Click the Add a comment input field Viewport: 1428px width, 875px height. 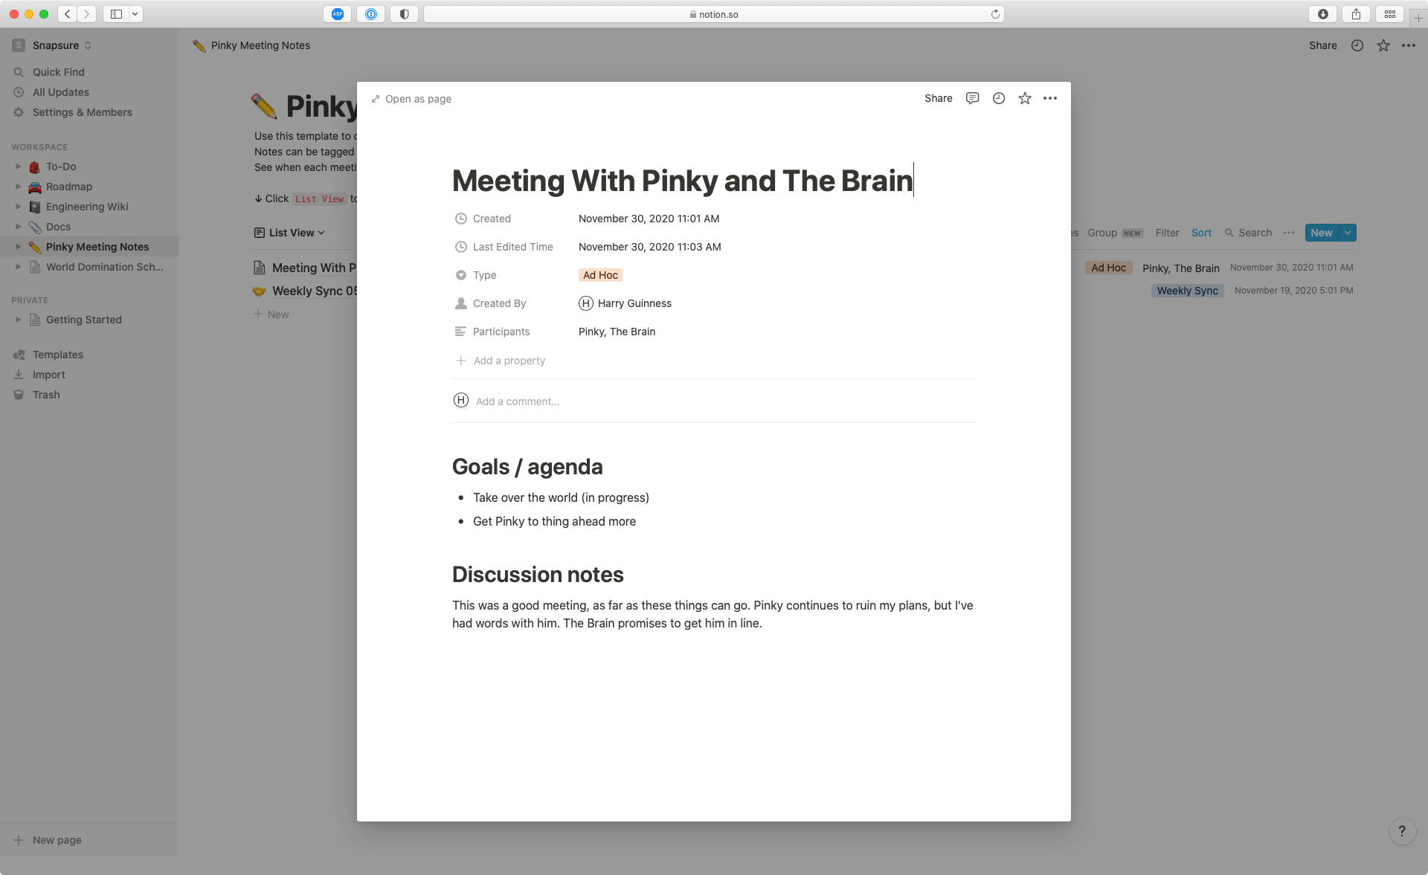pos(518,400)
